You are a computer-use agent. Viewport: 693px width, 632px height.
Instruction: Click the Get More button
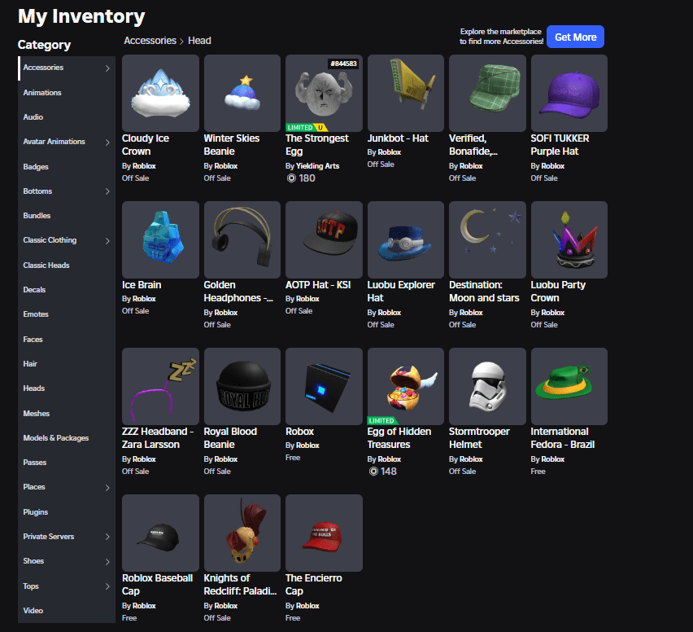(x=575, y=37)
